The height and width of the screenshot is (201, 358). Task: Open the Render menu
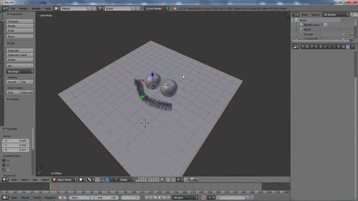[23, 8]
